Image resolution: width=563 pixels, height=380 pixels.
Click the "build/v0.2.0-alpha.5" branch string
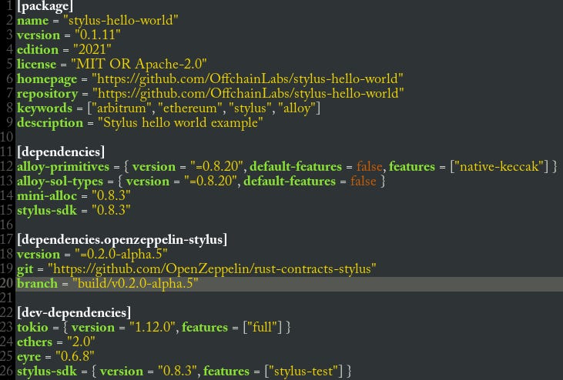(135, 284)
